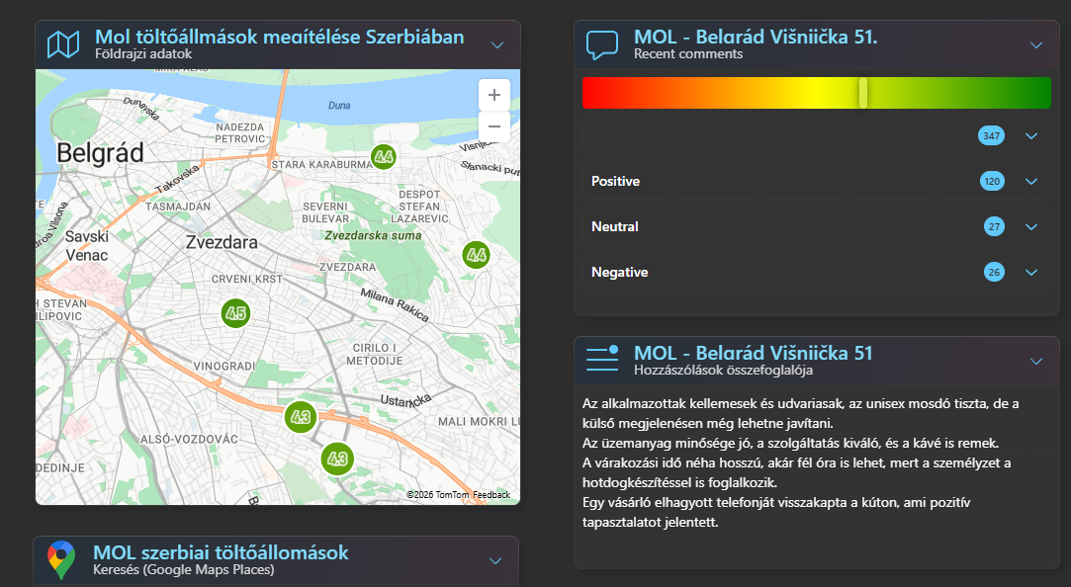
Task: Select the 4.3 marker on the highway
Action: pyautogui.click(x=301, y=417)
